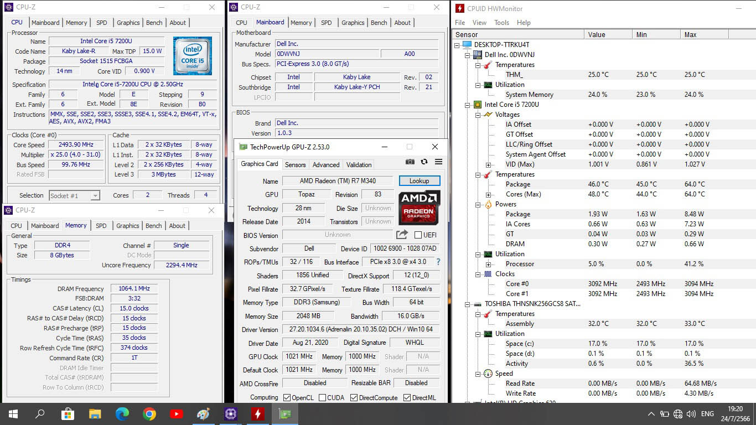Open Microsoft Edge from the taskbar

coord(122,413)
